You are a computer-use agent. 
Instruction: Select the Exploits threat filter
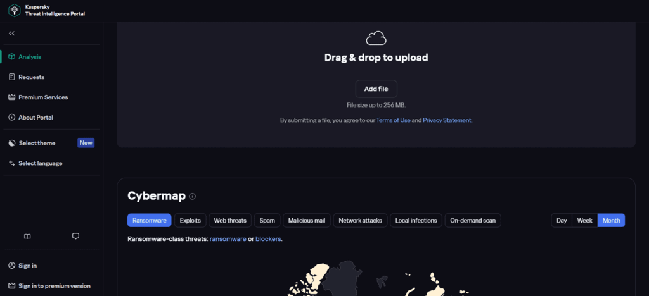(x=190, y=221)
